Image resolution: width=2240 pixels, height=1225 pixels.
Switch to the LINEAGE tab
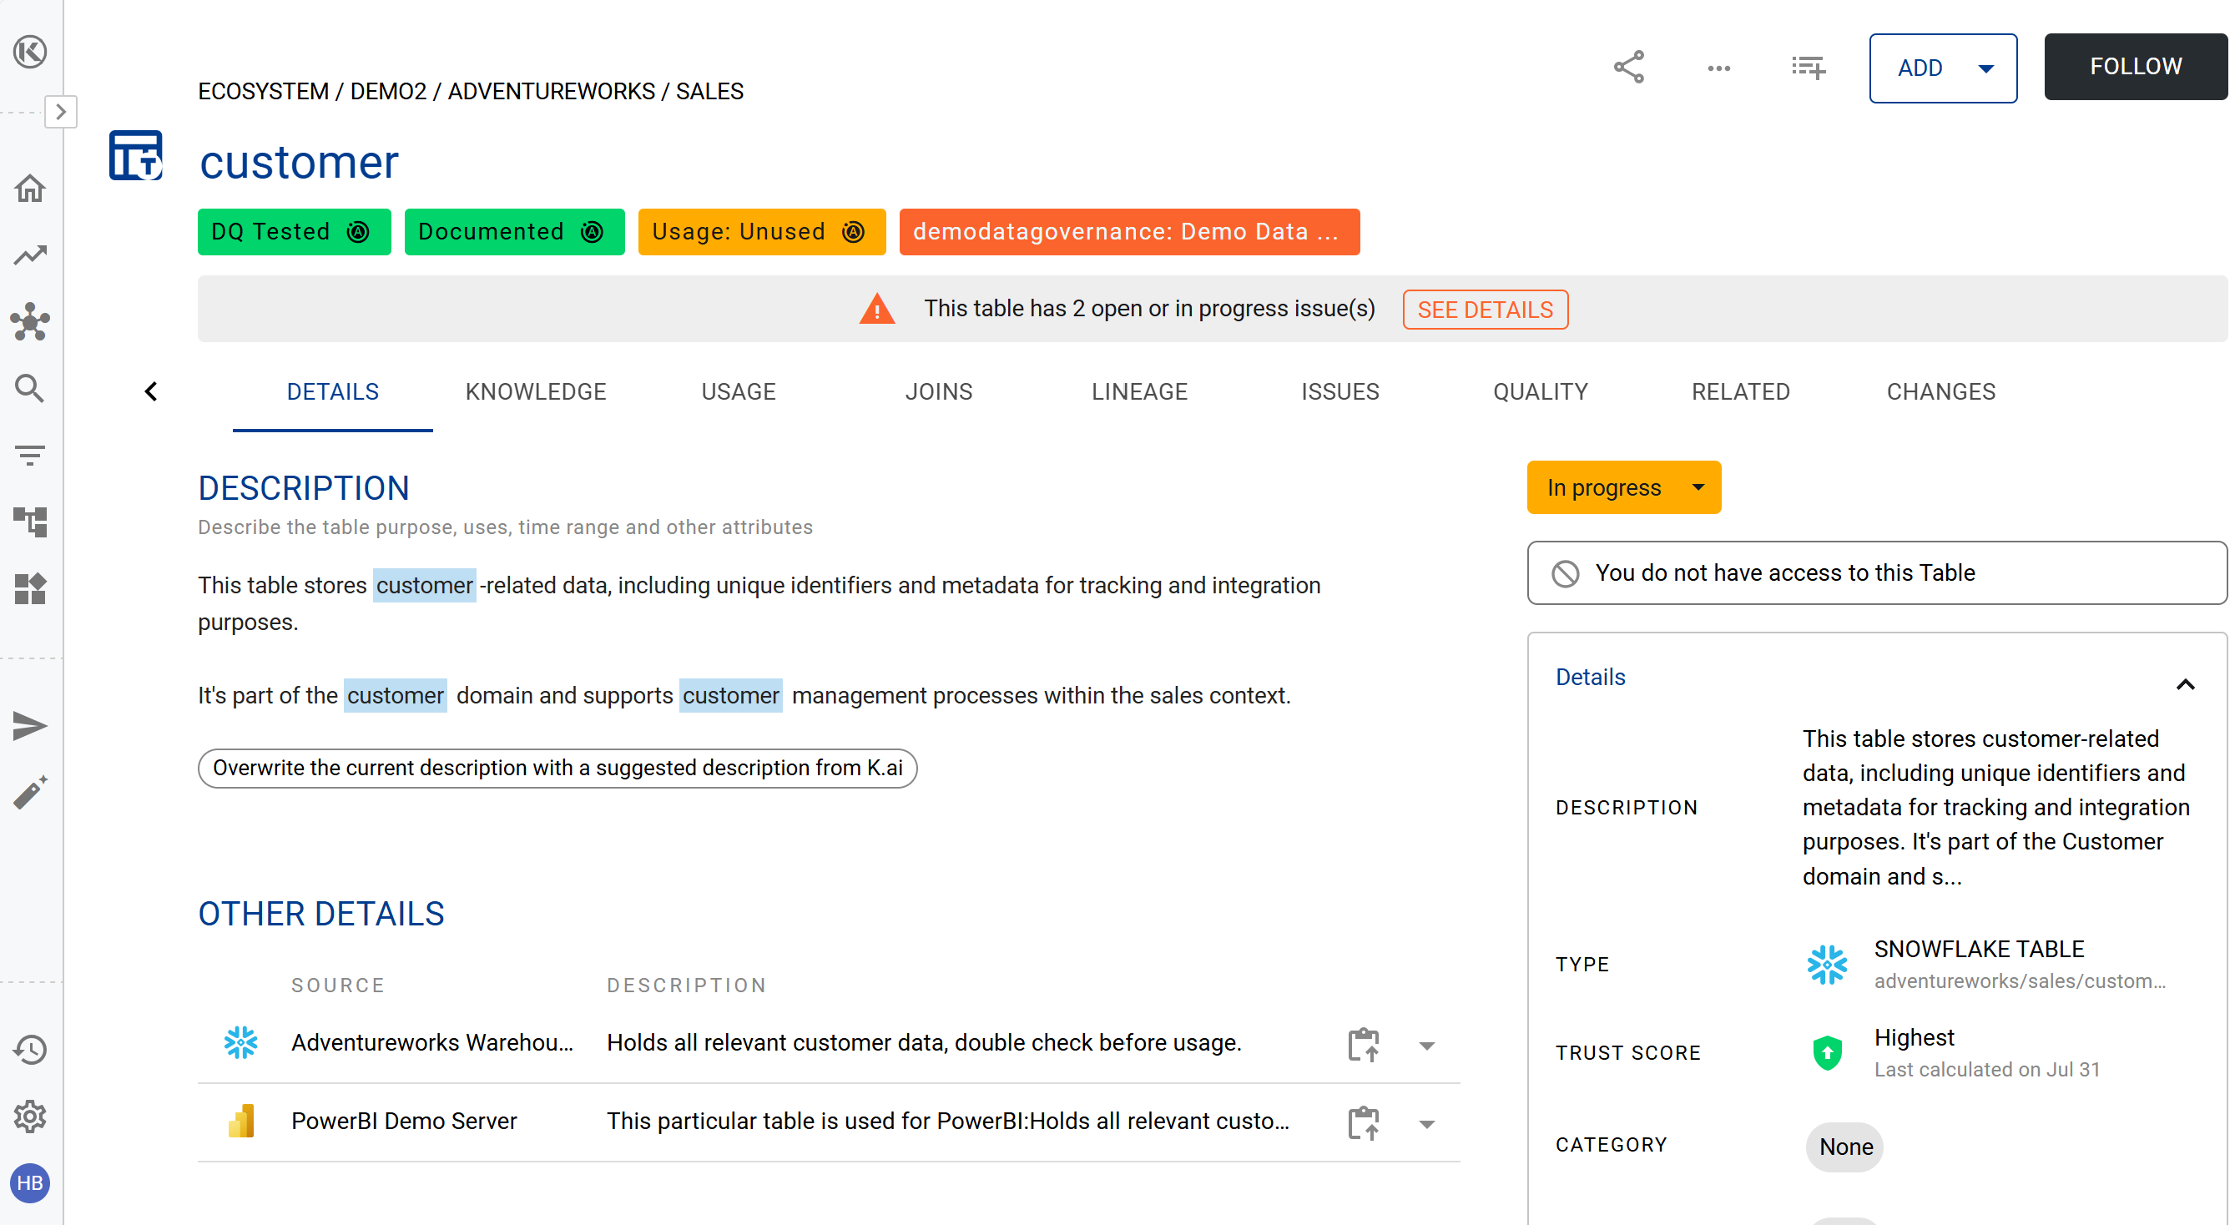click(1138, 392)
